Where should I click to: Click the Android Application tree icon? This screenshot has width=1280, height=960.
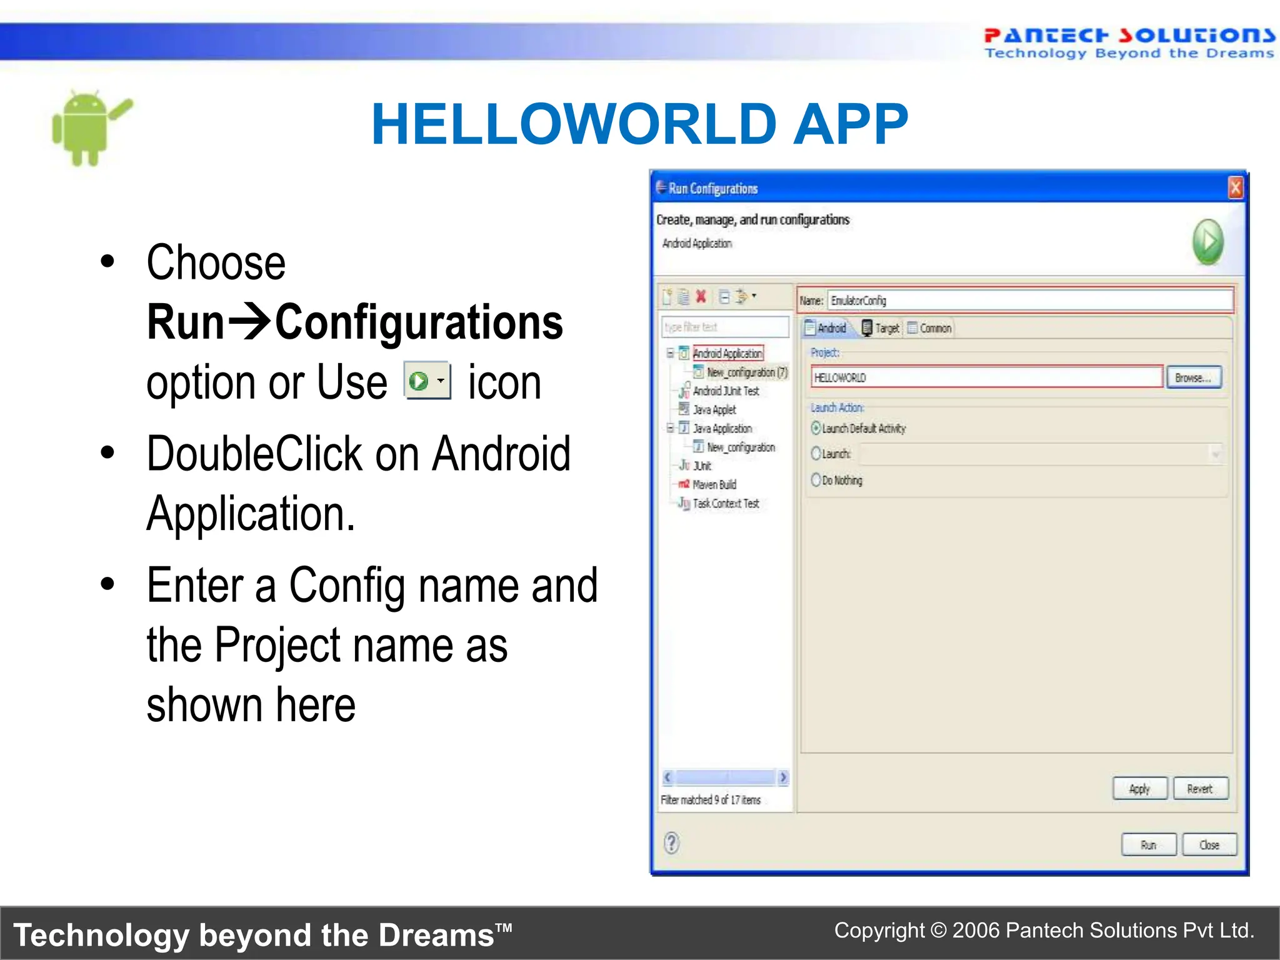tap(684, 353)
